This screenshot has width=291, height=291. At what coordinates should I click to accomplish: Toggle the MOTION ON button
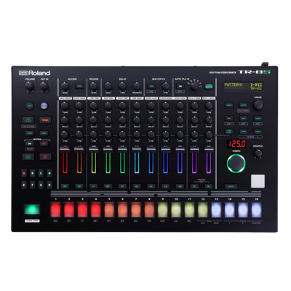tap(30, 143)
